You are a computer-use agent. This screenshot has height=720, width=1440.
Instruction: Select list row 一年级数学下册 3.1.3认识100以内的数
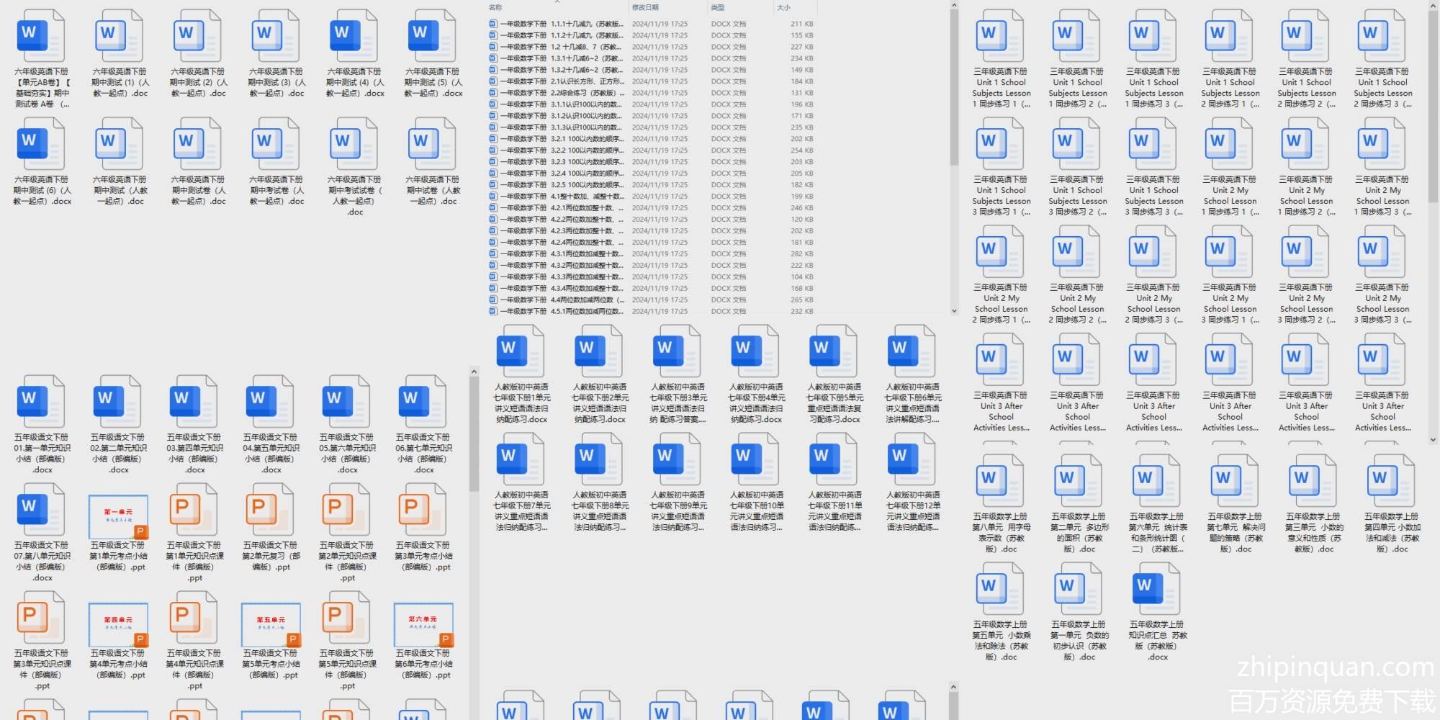point(651,127)
